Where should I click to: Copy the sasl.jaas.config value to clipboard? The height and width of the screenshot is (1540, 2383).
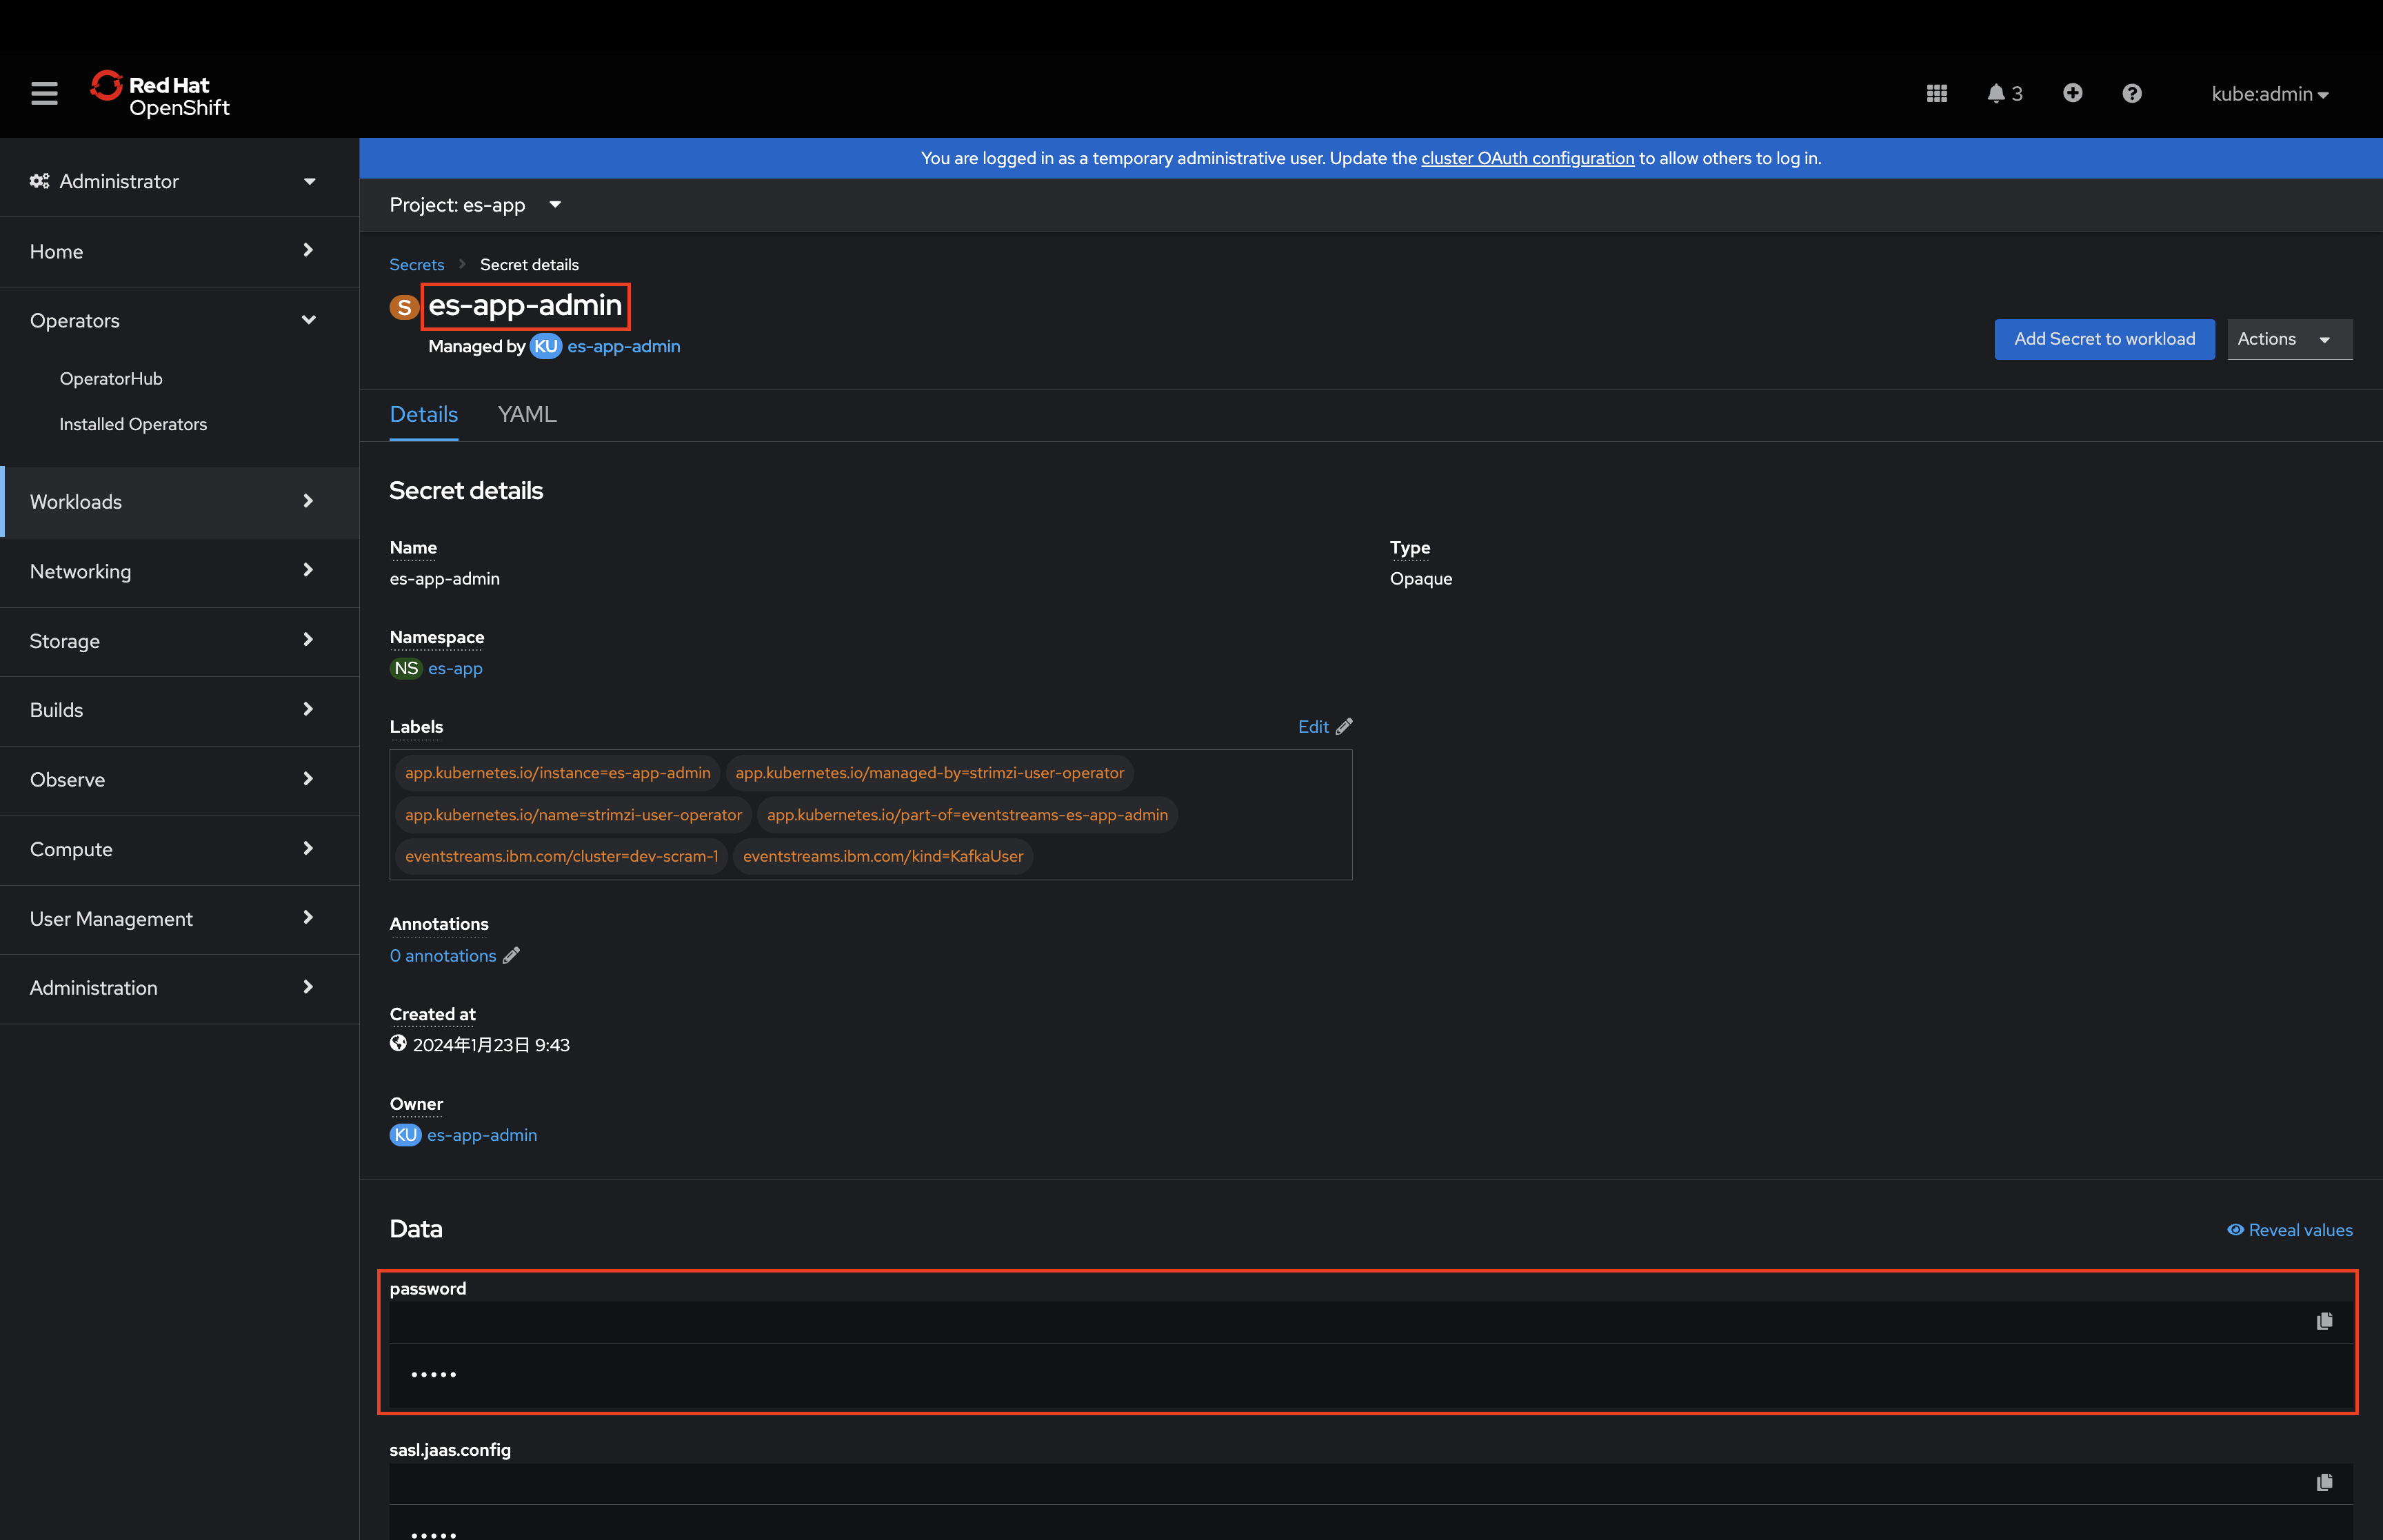point(2323,1482)
